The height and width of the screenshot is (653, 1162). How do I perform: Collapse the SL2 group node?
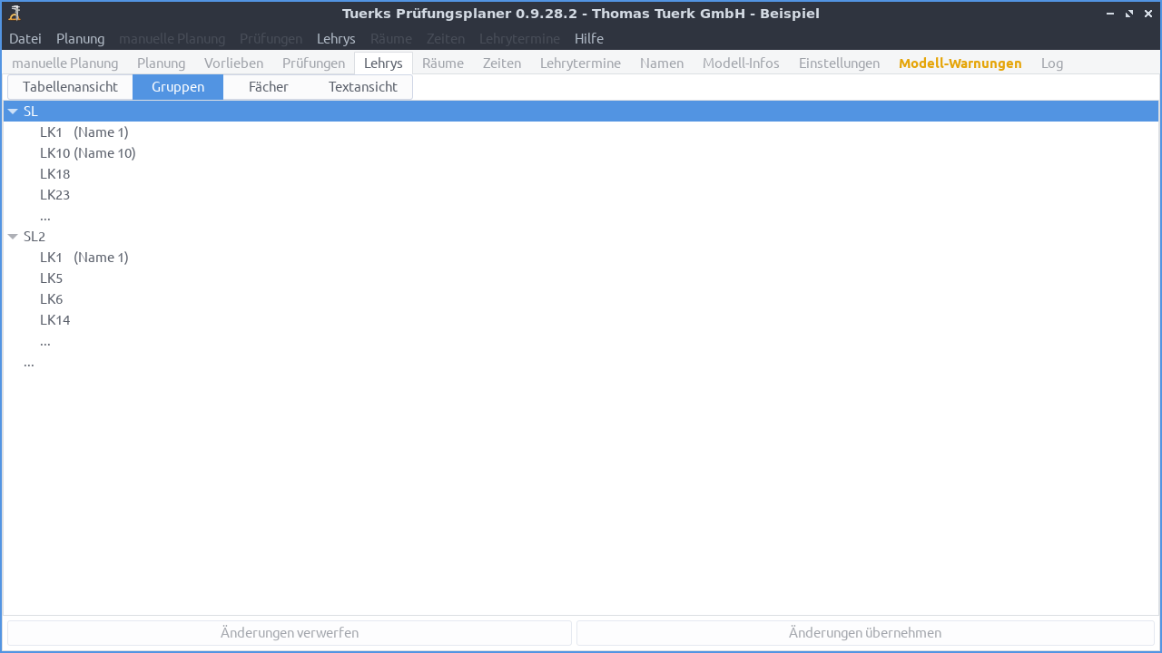click(13, 236)
